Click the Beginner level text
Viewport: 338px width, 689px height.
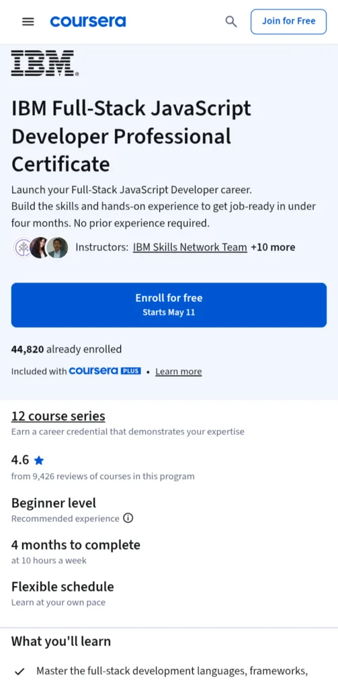click(x=54, y=503)
